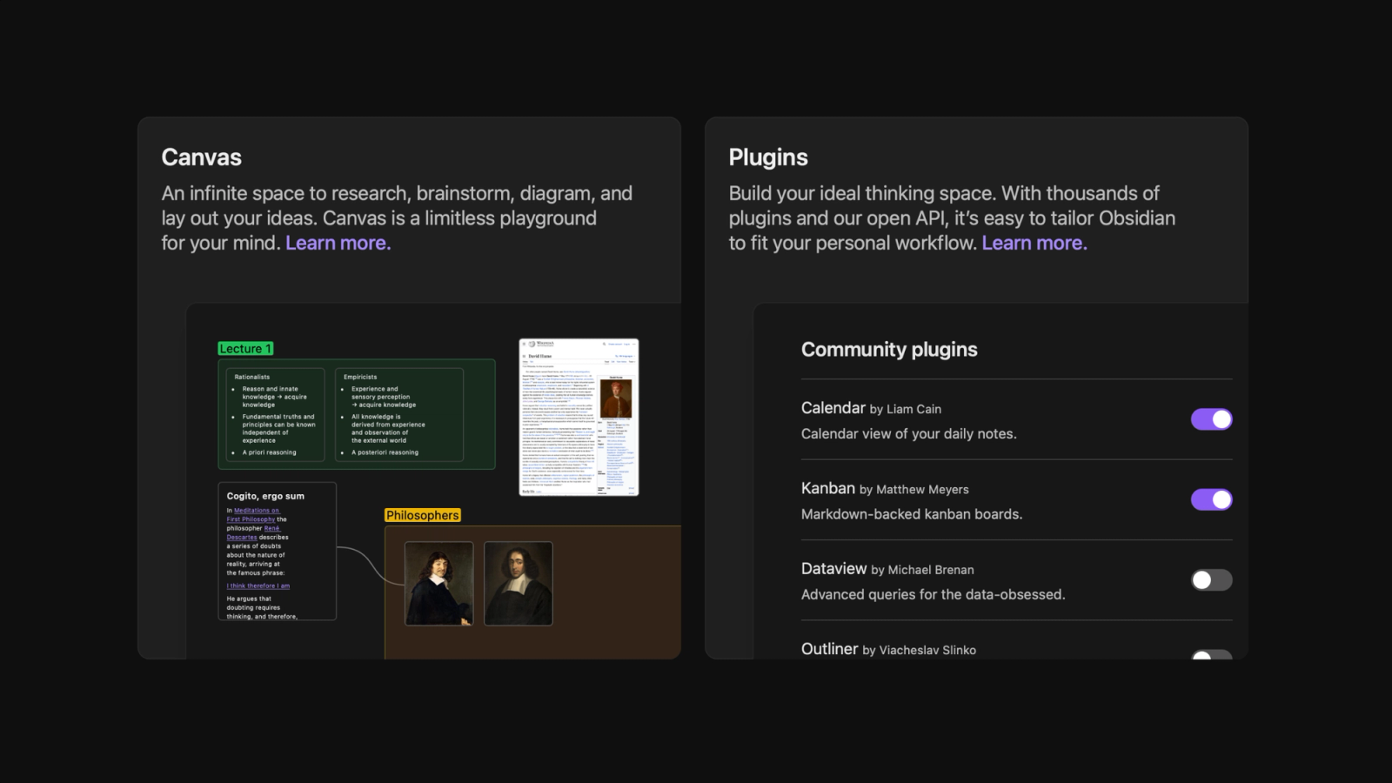This screenshot has height=783, width=1392.
Task: Select the Rationalists note card
Action: pyautogui.click(x=275, y=414)
